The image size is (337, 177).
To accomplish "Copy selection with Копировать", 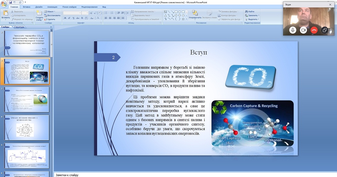I will tap(18, 15).
